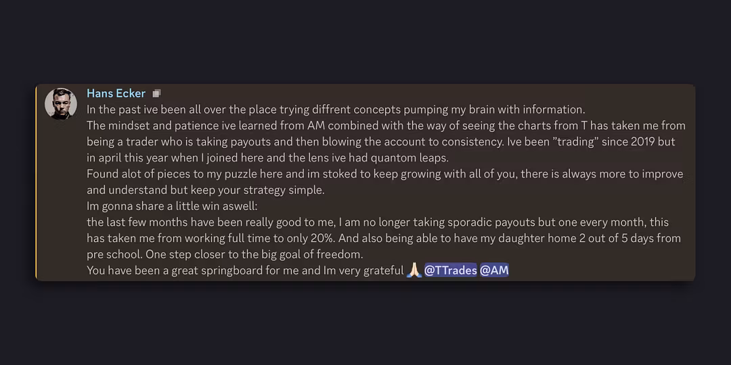This screenshot has height=365, width=731.
Task: Click the line starting "in april this year"
Action: [x=267, y=158]
